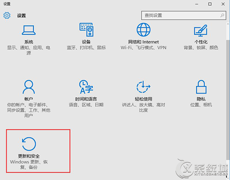Image resolution: width=230 pixels, height=180 pixels.
Task: Open the 时间和语言 clock icon
Action: [x=86, y=87]
